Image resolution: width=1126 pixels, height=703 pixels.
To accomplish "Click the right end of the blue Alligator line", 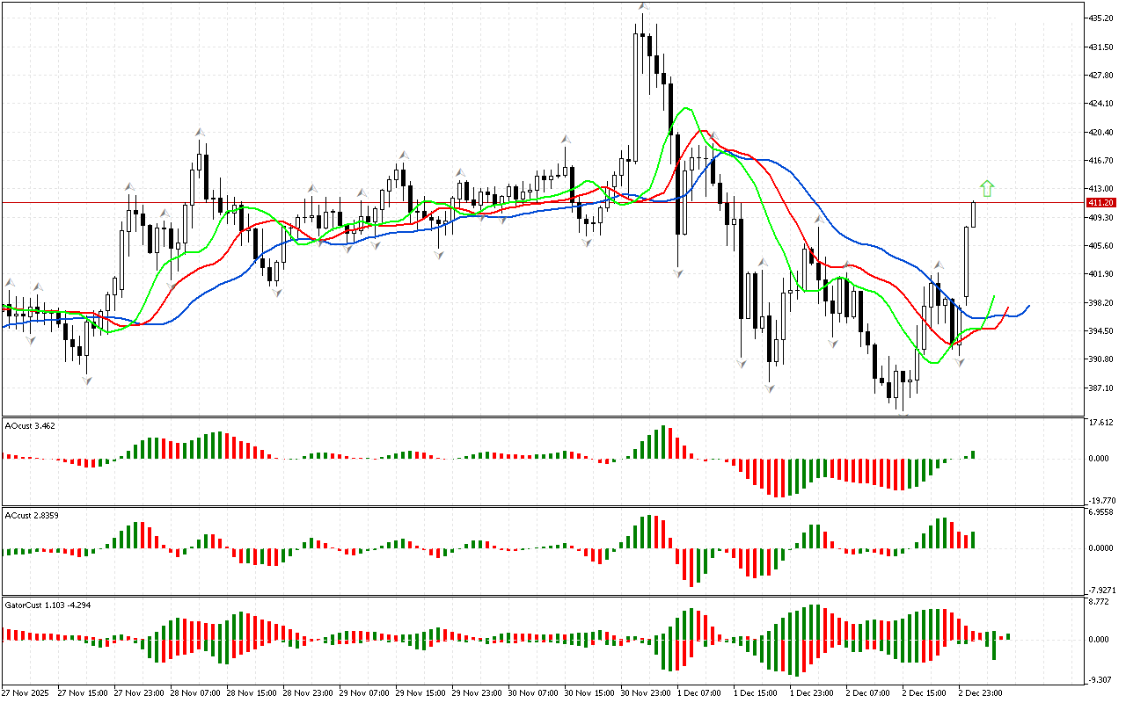I will click(1027, 306).
